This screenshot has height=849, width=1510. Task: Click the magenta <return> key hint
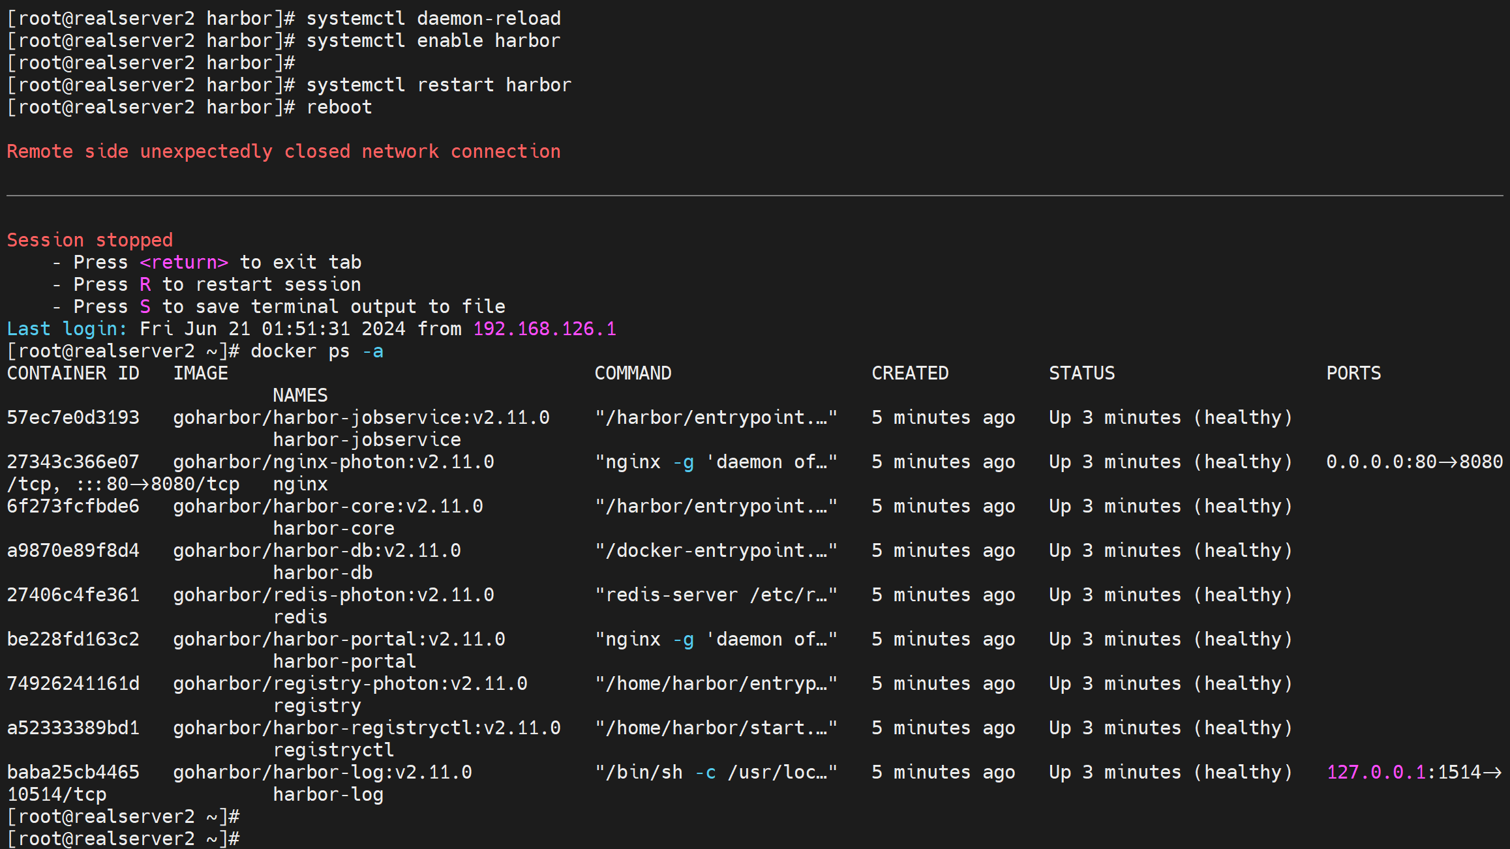[x=183, y=262]
